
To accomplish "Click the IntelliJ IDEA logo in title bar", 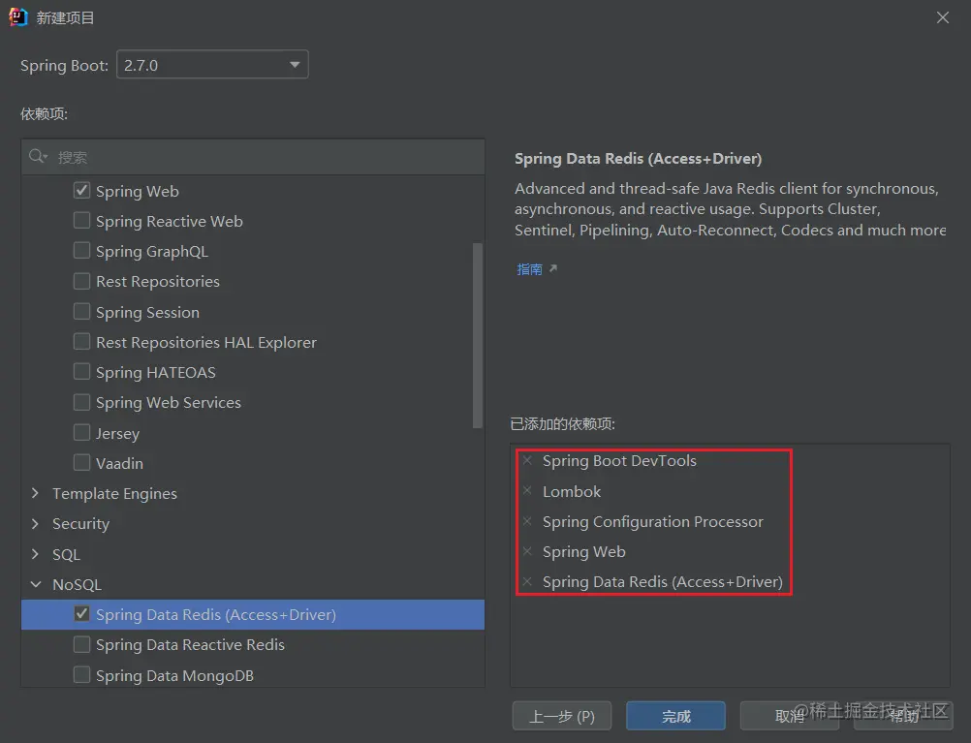I will (18, 17).
